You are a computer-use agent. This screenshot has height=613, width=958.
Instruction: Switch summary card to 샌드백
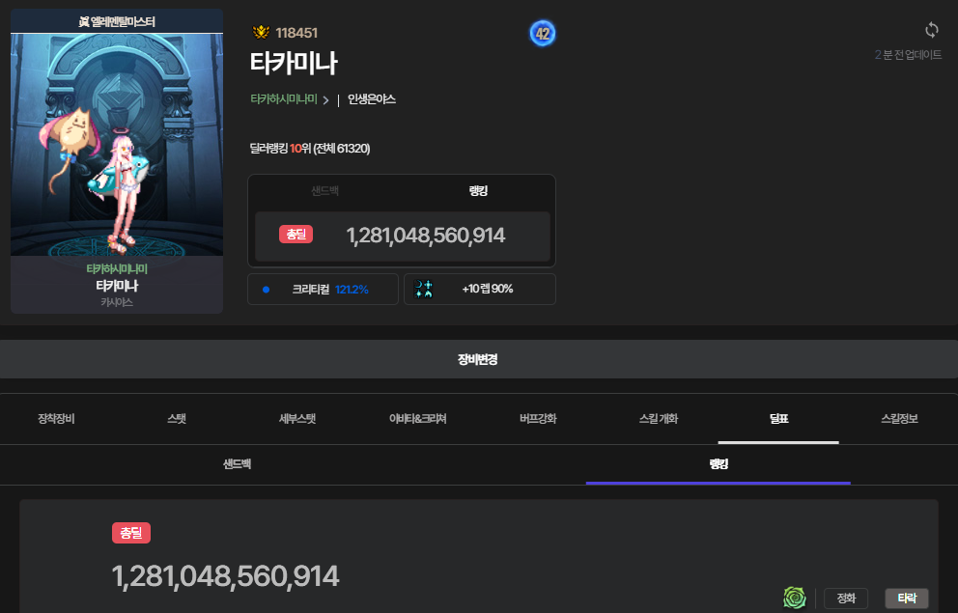point(324,191)
